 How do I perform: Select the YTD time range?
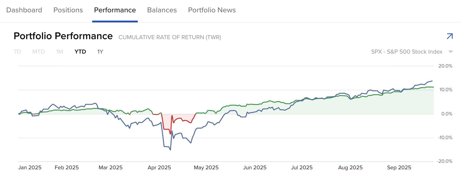click(x=80, y=52)
